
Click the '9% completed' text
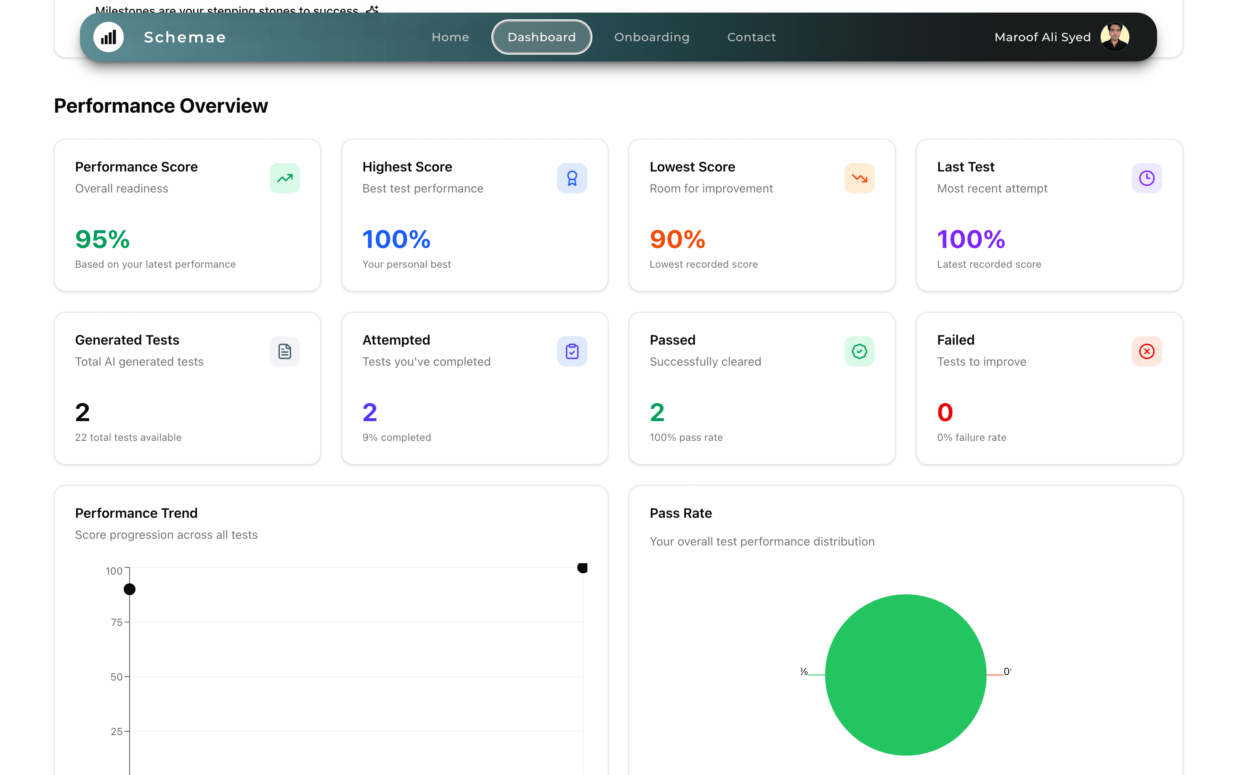(x=397, y=437)
